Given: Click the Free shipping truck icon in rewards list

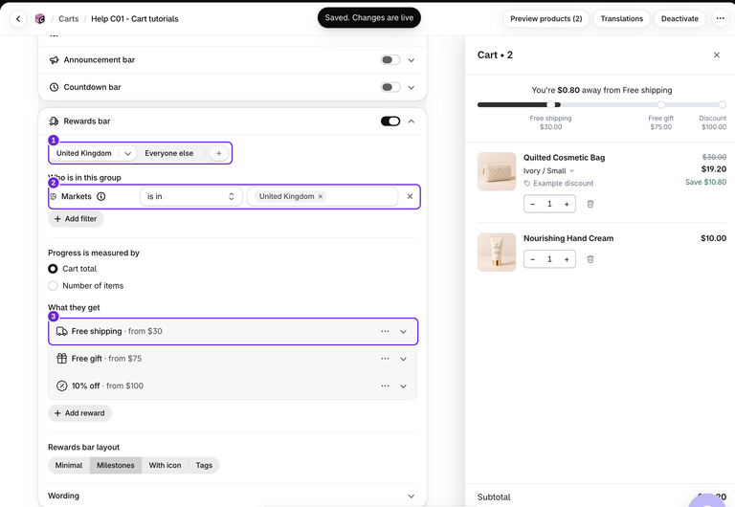Looking at the screenshot, I should tap(62, 331).
